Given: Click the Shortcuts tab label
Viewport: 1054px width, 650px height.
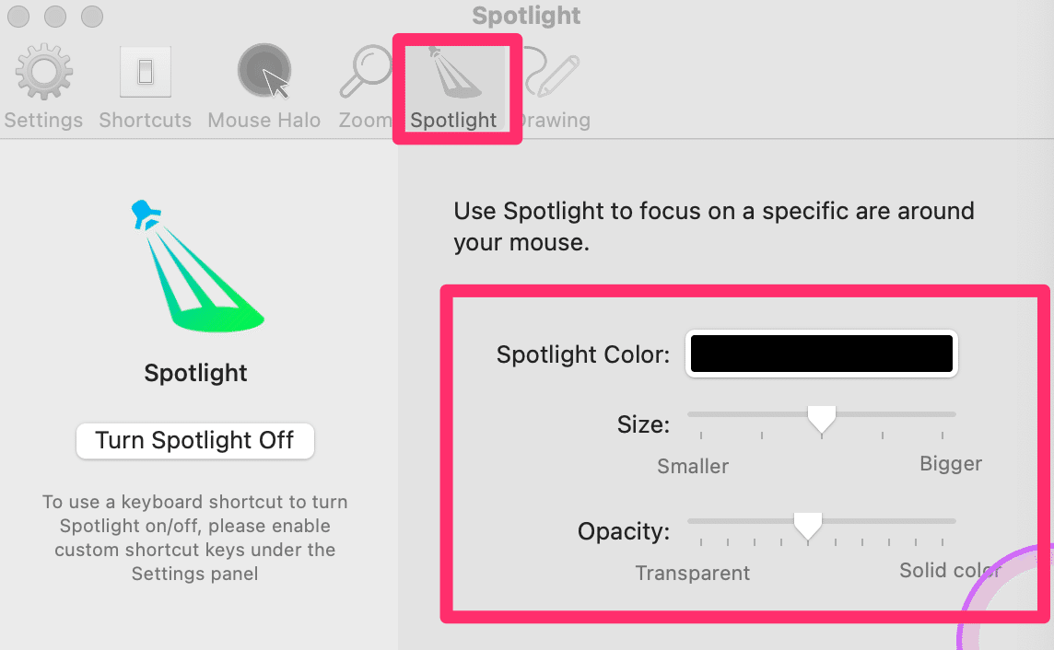Looking at the screenshot, I should click(x=146, y=121).
